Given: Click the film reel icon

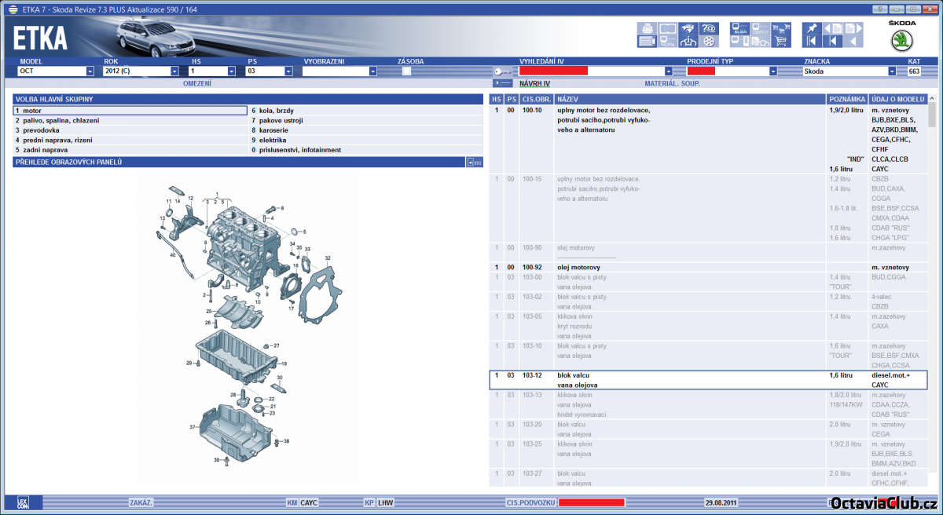Looking at the screenshot, I should point(709,41).
